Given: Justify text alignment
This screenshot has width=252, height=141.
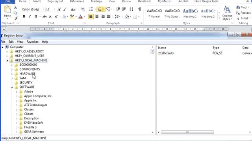Looking at the screenshot, I should tap(109, 16).
